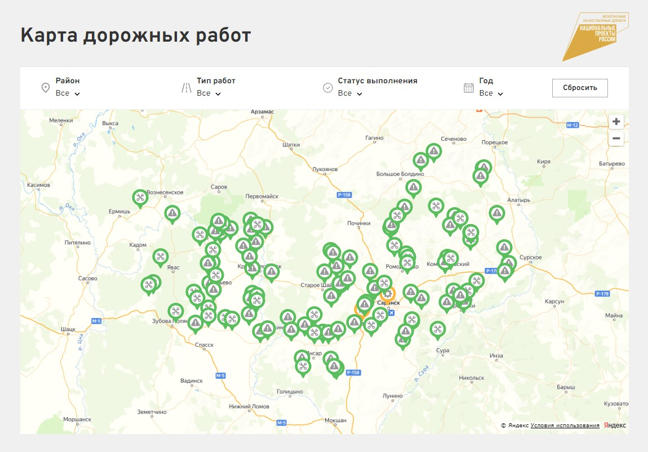Click the calendar icon beside Год

469,88
